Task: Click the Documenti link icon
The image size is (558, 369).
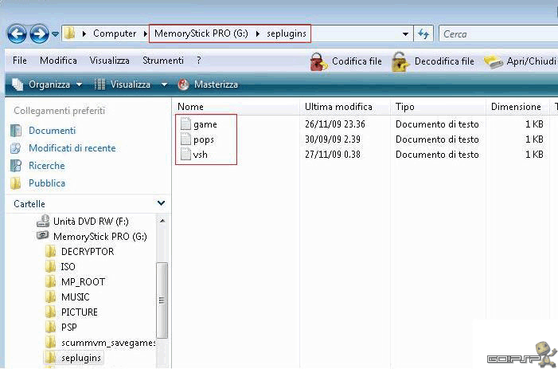Action: tap(16, 131)
